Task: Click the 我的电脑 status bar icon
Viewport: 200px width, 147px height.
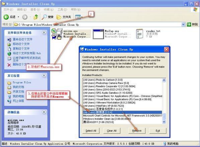Action: 165,144
